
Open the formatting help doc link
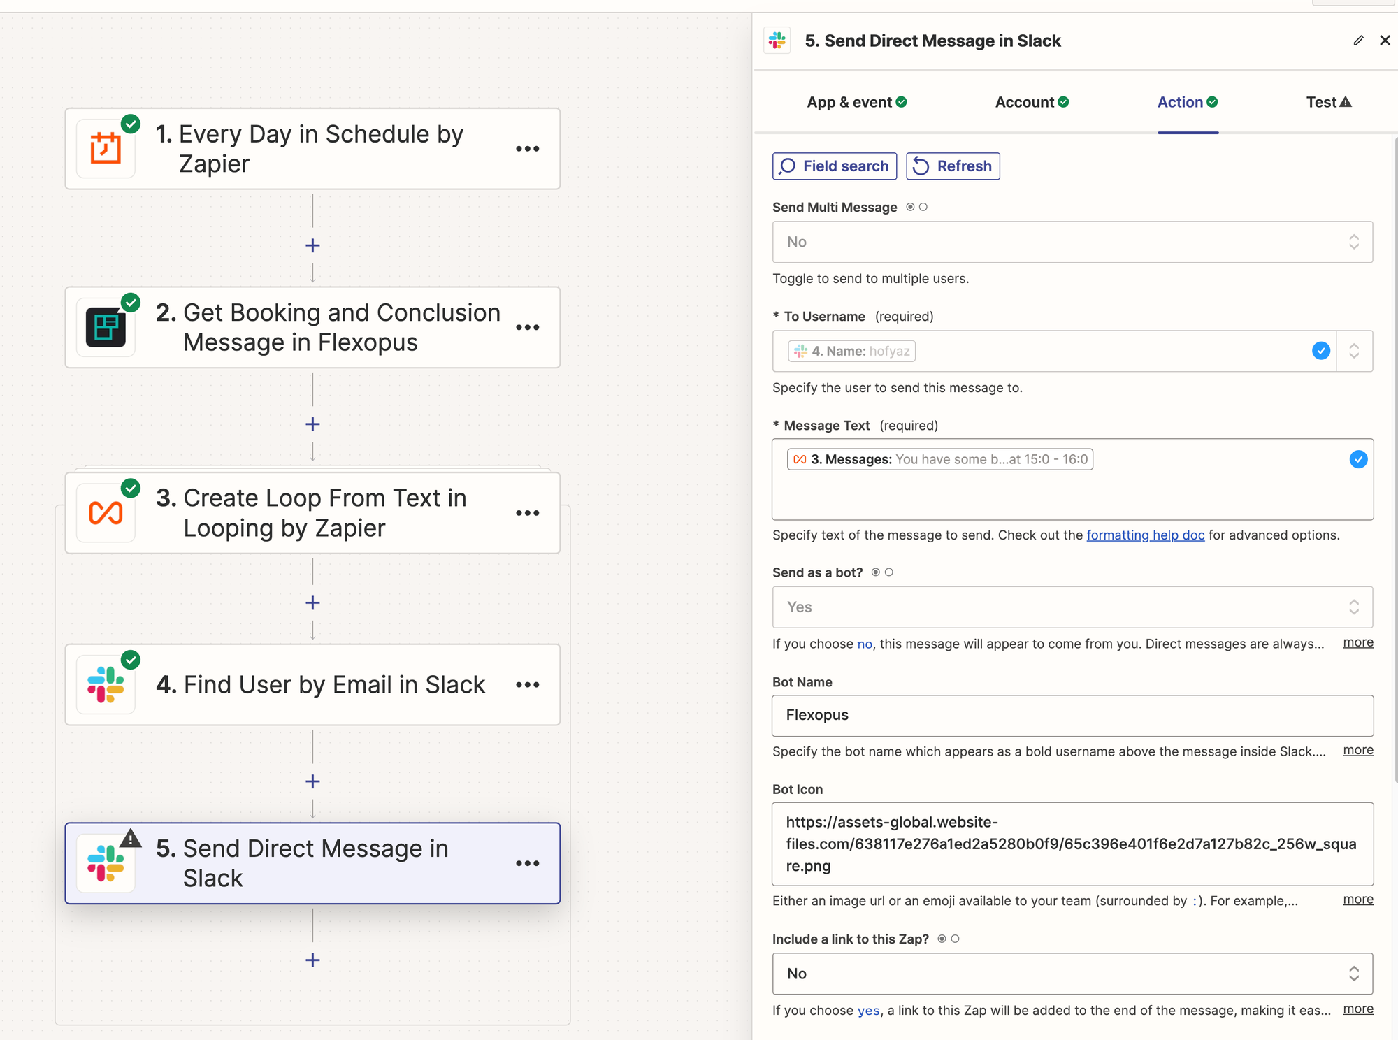pyautogui.click(x=1145, y=535)
